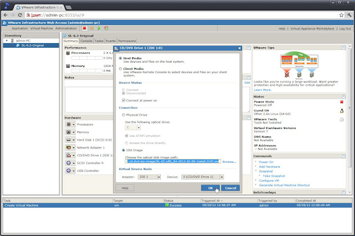This screenshot has width=355, height=236.
Task: Open the Hard Disk 1 dropdown arrow
Action: click(x=74, y=140)
